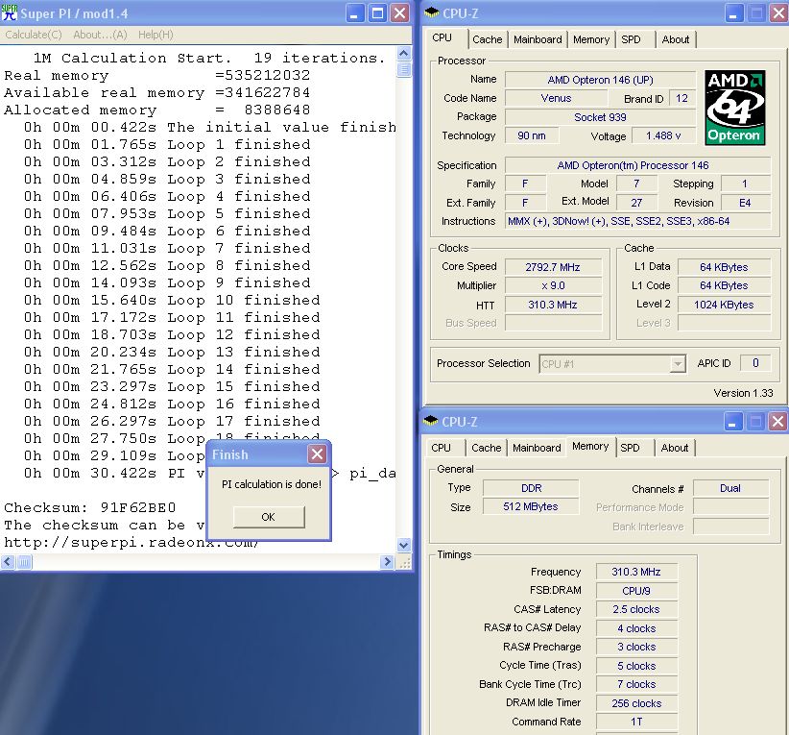Select Cache tab in processor CPU-Z window

[x=488, y=39]
